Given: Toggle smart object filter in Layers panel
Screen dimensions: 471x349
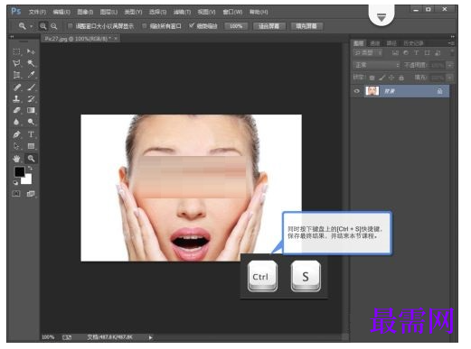Looking at the screenshot, I should tap(438, 53).
